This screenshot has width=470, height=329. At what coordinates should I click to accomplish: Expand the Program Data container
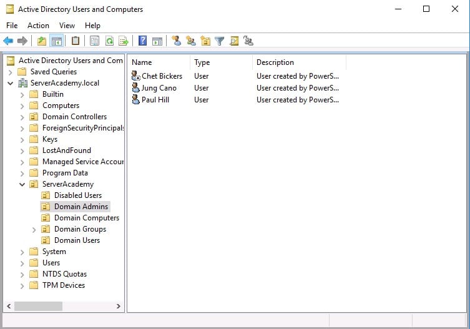tap(22, 174)
